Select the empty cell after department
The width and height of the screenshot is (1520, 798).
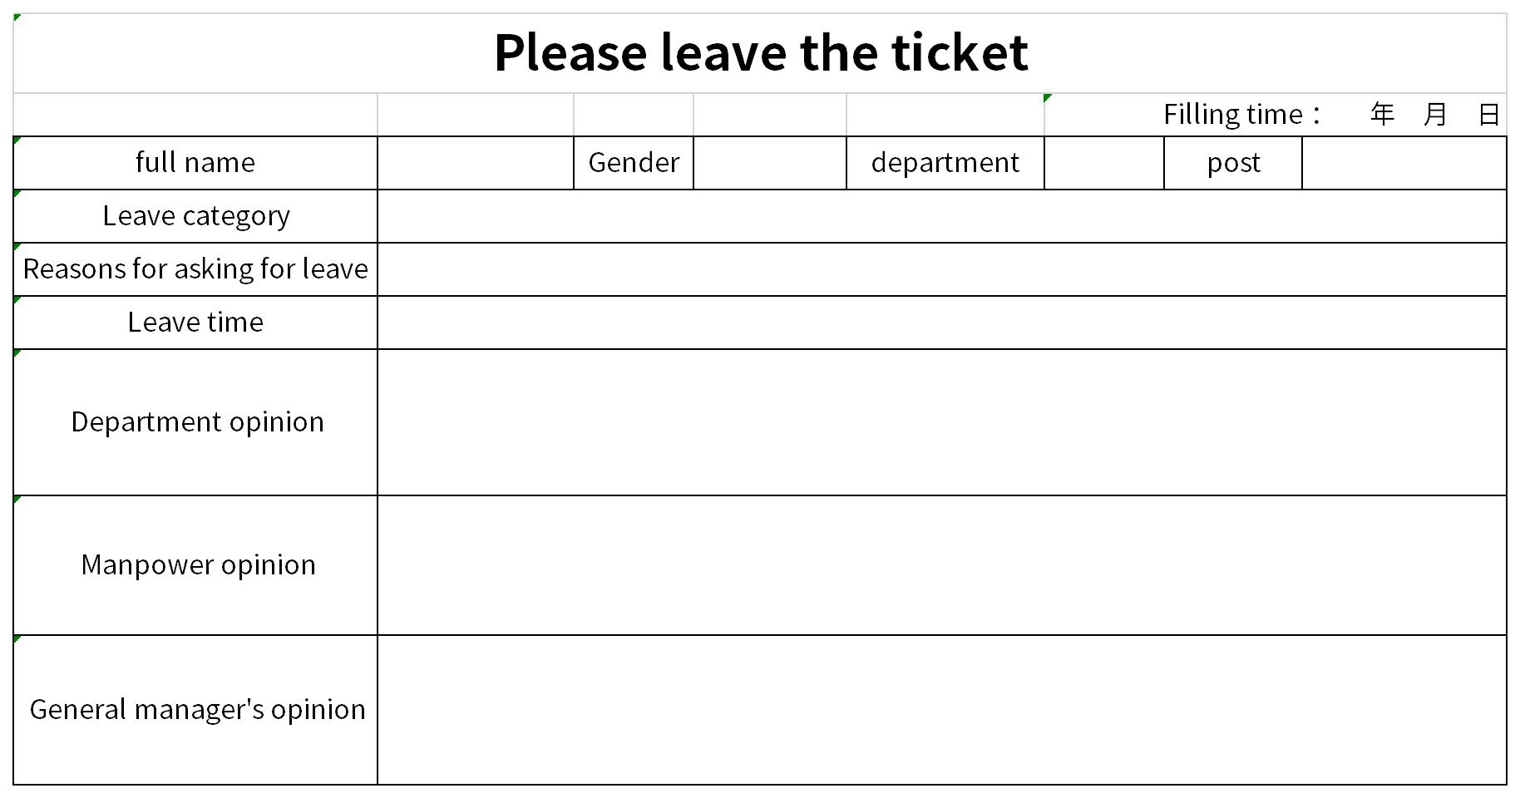pos(1104,163)
